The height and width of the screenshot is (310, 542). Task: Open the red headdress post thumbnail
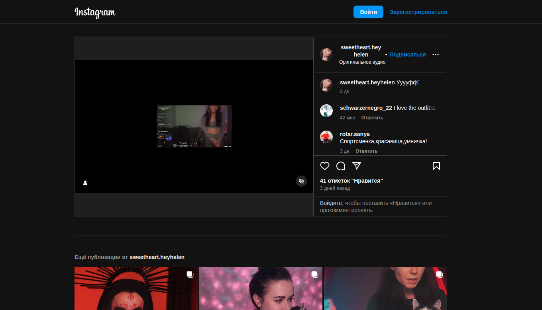click(x=136, y=289)
